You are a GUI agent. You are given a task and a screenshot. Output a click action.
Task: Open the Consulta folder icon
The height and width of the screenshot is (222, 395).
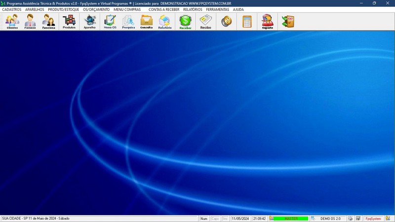[x=146, y=22]
